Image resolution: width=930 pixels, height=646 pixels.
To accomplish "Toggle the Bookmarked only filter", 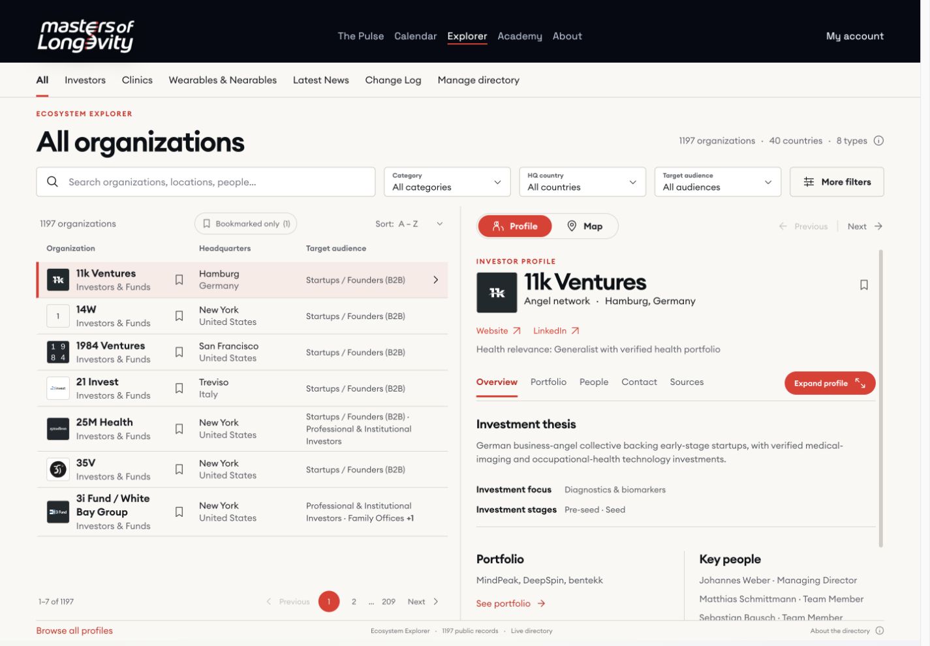I will pos(246,224).
